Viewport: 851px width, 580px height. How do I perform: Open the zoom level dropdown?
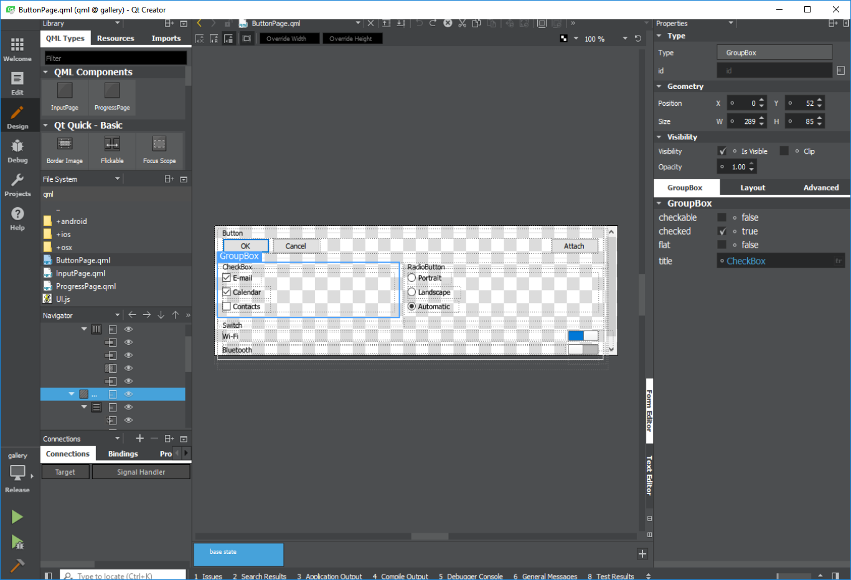[624, 39]
